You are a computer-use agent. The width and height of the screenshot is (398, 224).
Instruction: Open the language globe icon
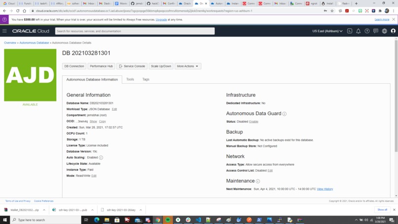pos(385,31)
